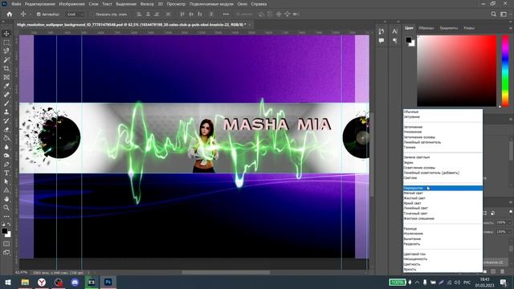Switch to the Образцы panel tab
Image resolution: width=514 pixels, height=289 pixels.
[426, 28]
